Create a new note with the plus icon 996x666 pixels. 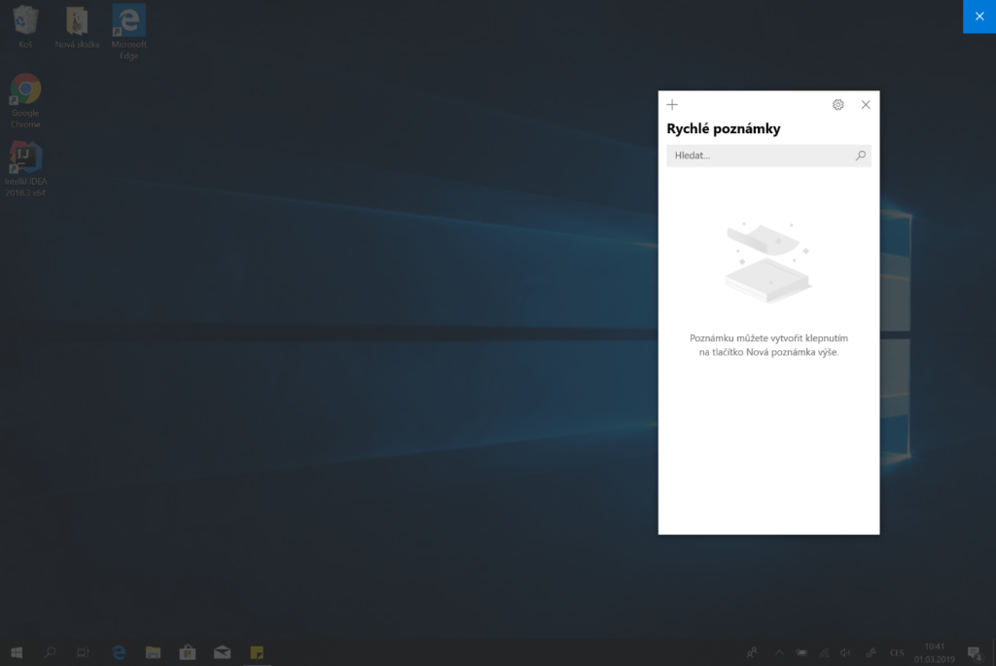pos(672,105)
